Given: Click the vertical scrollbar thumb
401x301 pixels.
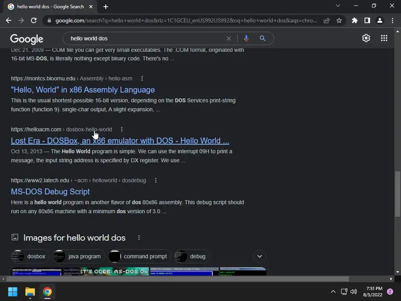Looking at the screenshot, I should [x=397, y=194].
